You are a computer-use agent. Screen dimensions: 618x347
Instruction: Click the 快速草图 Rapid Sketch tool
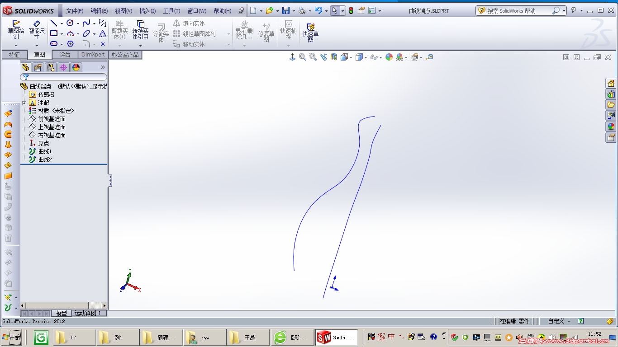click(x=310, y=33)
